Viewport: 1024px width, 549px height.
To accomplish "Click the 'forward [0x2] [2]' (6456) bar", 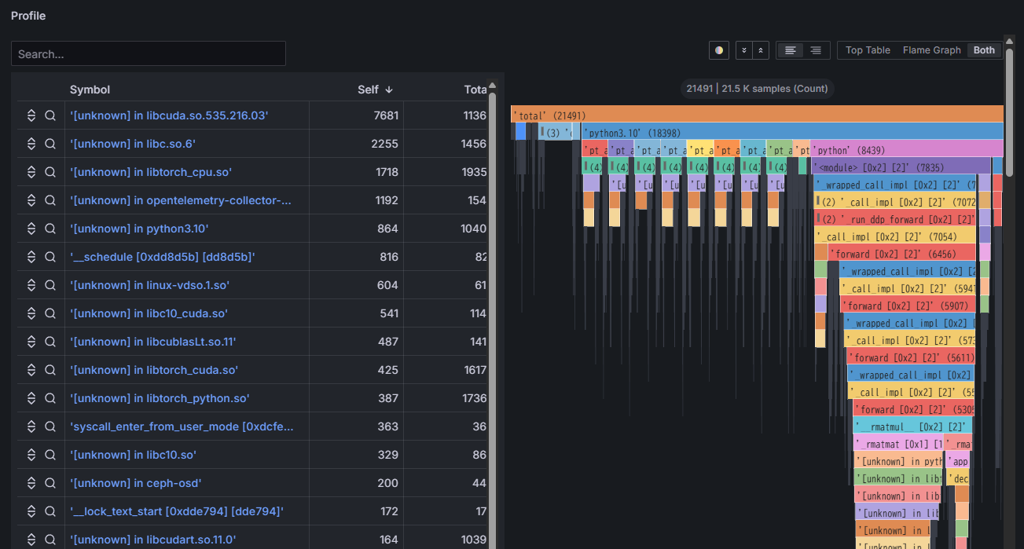I will (902, 253).
